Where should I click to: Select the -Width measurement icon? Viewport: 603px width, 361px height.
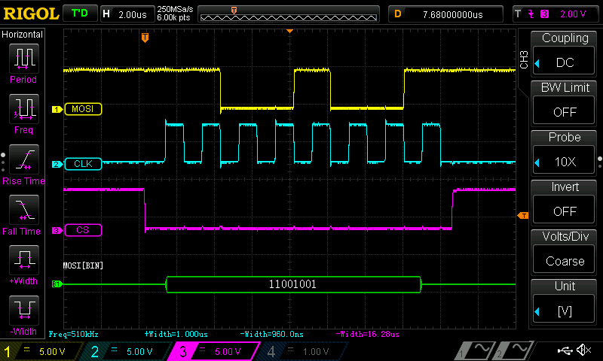click(24, 311)
